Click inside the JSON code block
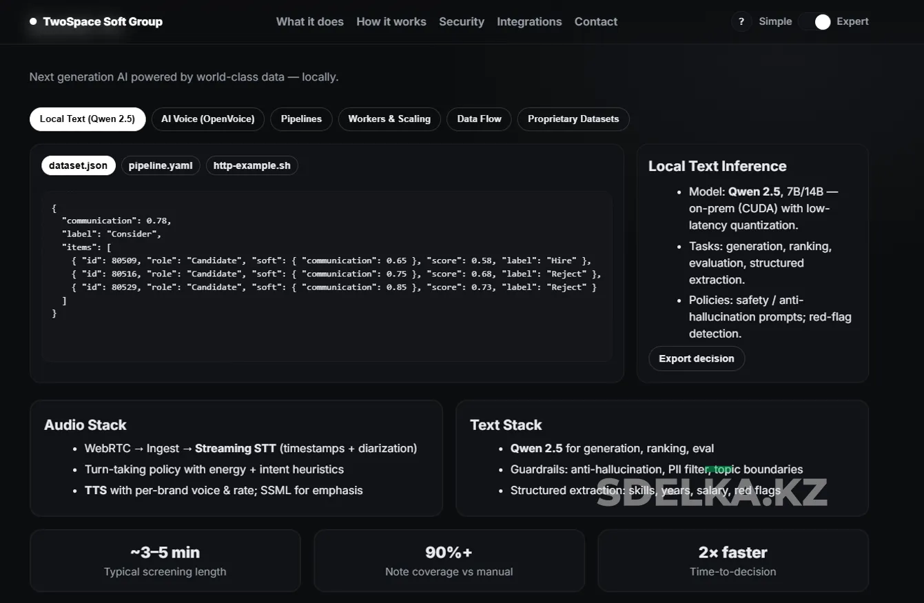Image resolution: width=924 pixels, height=603 pixels. coord(327,276)
